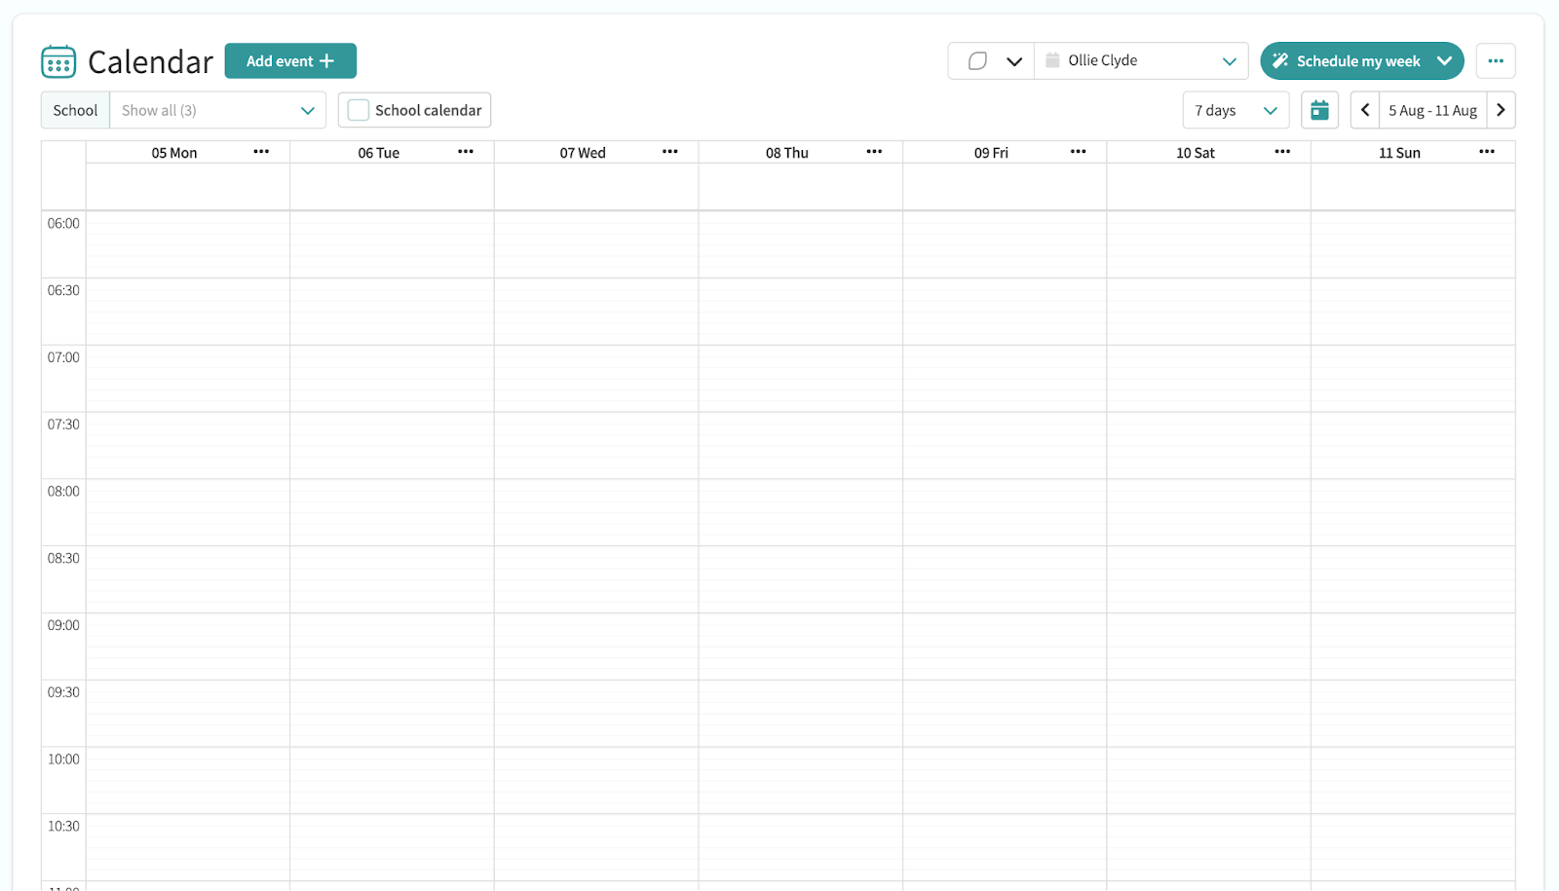Go to previous week arrow
Image resolution: width=1559 pixels, height=891 pixels.
pyautogui.click(x=1365, y=110)
